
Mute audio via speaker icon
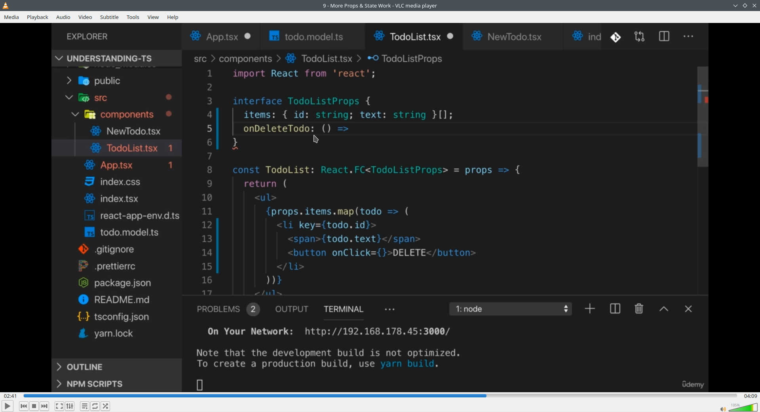723,408
